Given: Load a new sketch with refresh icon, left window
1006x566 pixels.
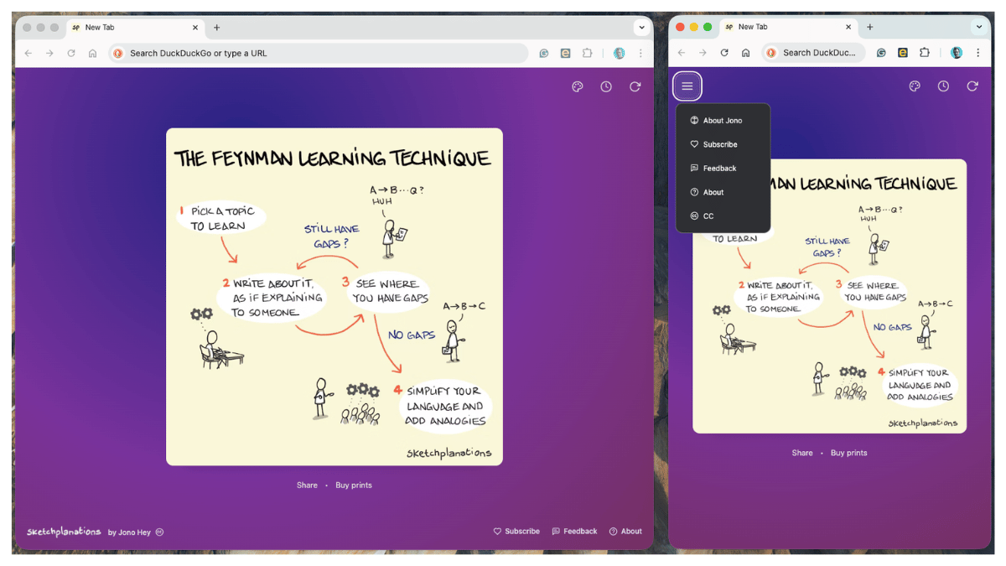Looking at the screenshot, I should click(635, 86).
